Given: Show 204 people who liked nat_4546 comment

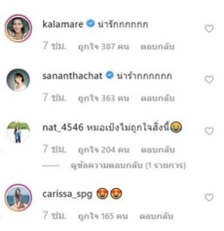Looking at the screenshot, I should [103, 150].
